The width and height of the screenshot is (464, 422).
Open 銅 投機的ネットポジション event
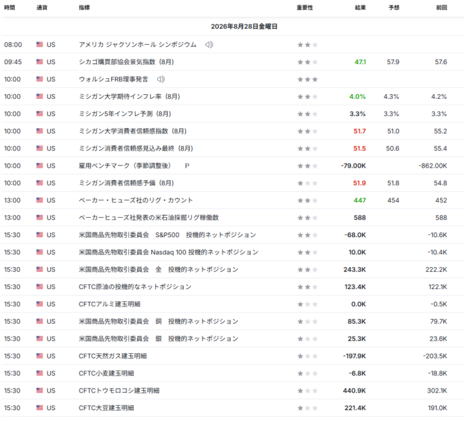(x=158, y=321)
